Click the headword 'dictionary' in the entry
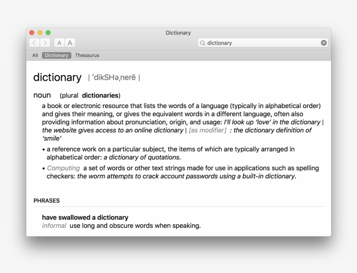Image resolution: width=357 pixels, height=273 pixels. pos(57,78)
